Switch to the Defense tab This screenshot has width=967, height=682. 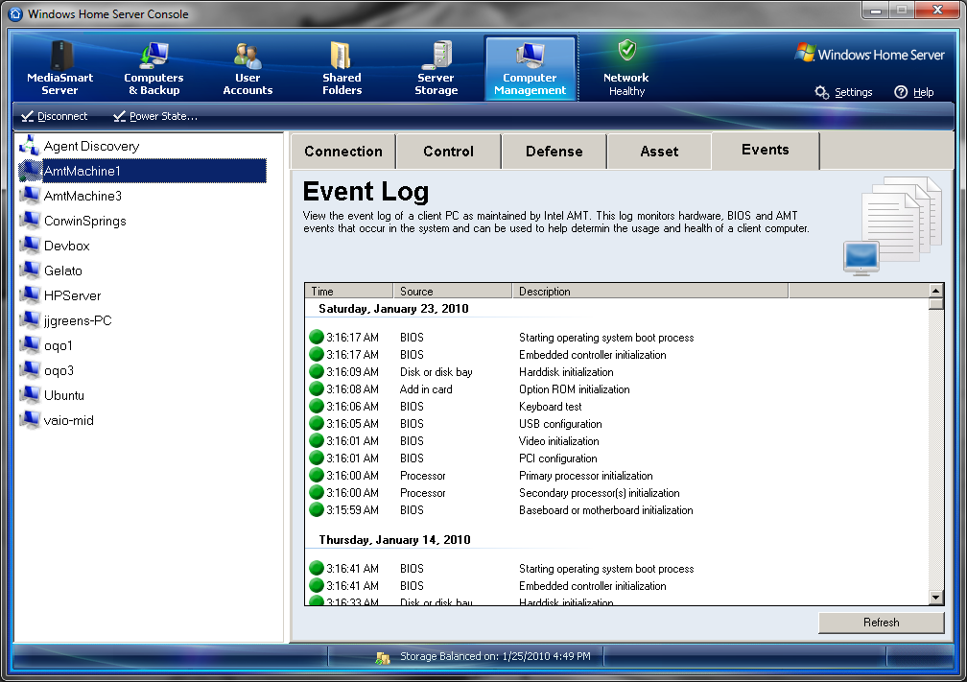pos(554,152)
